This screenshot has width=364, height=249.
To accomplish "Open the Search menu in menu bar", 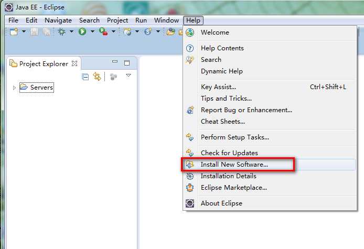I will [x=89, y=20].
